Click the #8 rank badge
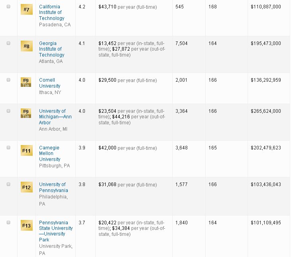The width and height of the screenshot is (291, 257). tap(26, 46)
